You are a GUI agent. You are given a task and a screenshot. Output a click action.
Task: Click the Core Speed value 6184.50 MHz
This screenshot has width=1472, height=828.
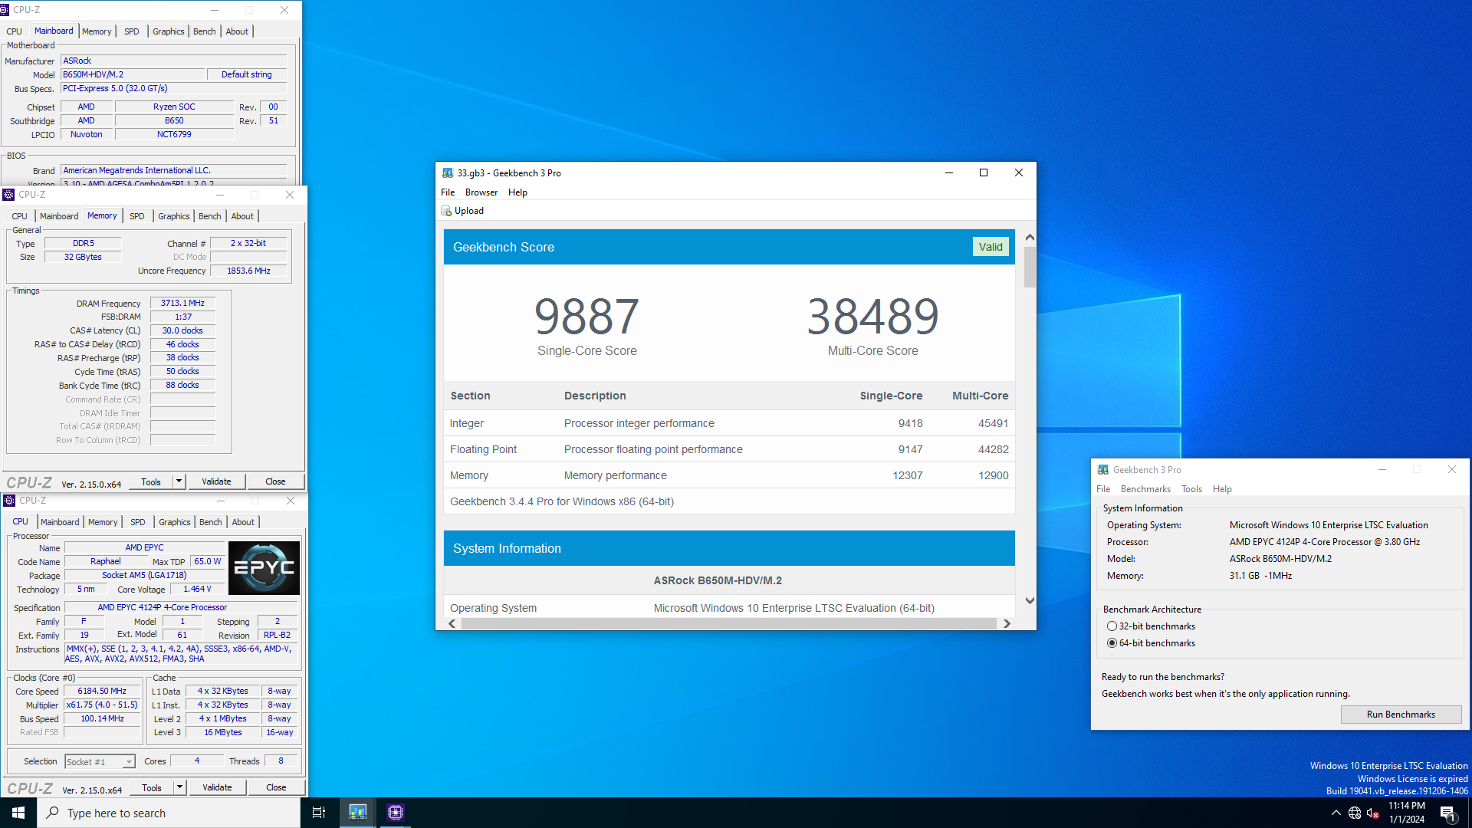(102, 692)
